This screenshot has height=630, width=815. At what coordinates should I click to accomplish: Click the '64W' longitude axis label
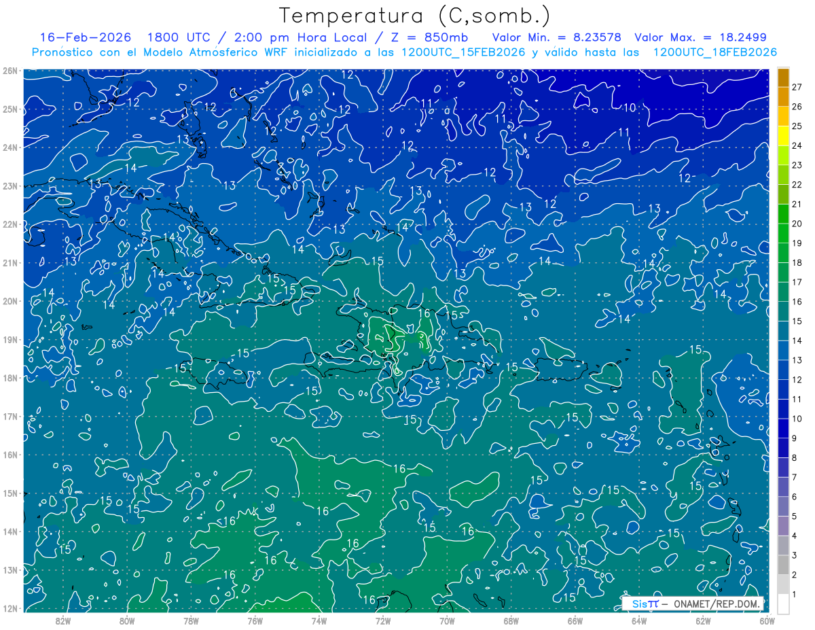pyautogui.click(x=638, y=620)
